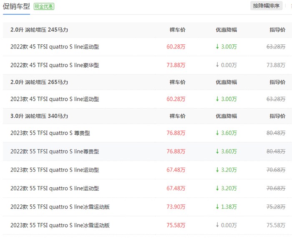
Task: Click 优惠降幅 header in 340马力 group
Action: [227, 116]
